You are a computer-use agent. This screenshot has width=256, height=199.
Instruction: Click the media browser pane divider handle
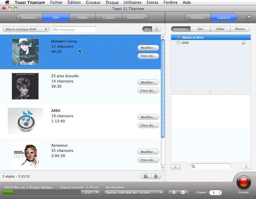coord(211,93)
